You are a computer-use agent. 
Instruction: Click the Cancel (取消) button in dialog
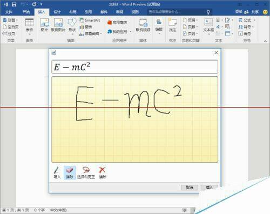coord(190,188)
